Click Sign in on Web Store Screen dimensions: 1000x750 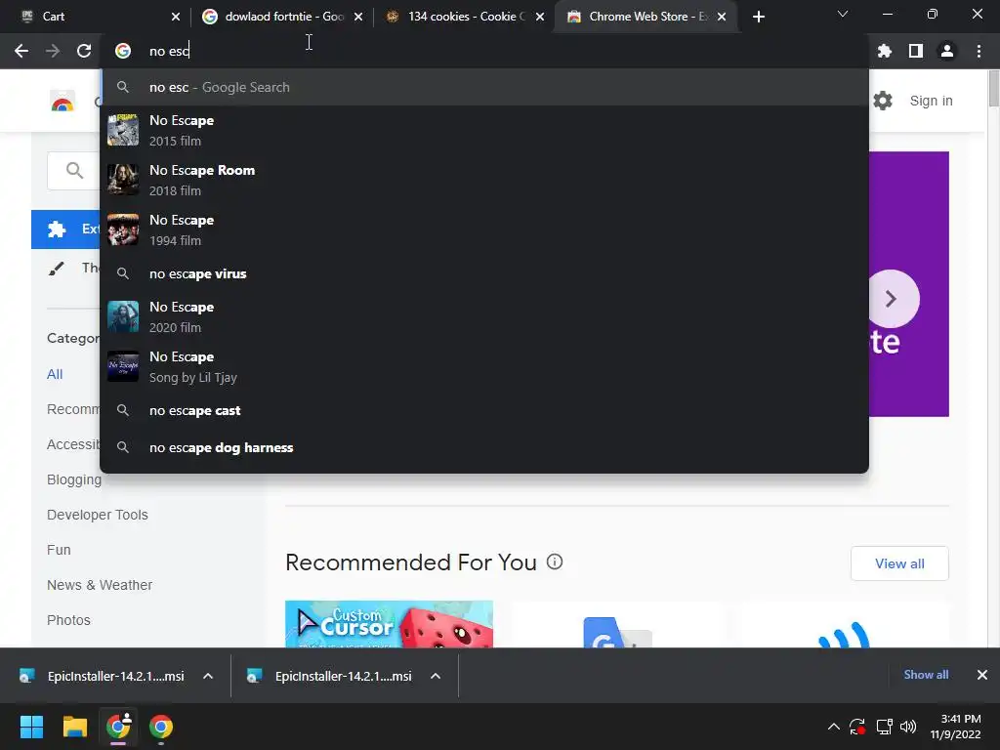[931, 101]
